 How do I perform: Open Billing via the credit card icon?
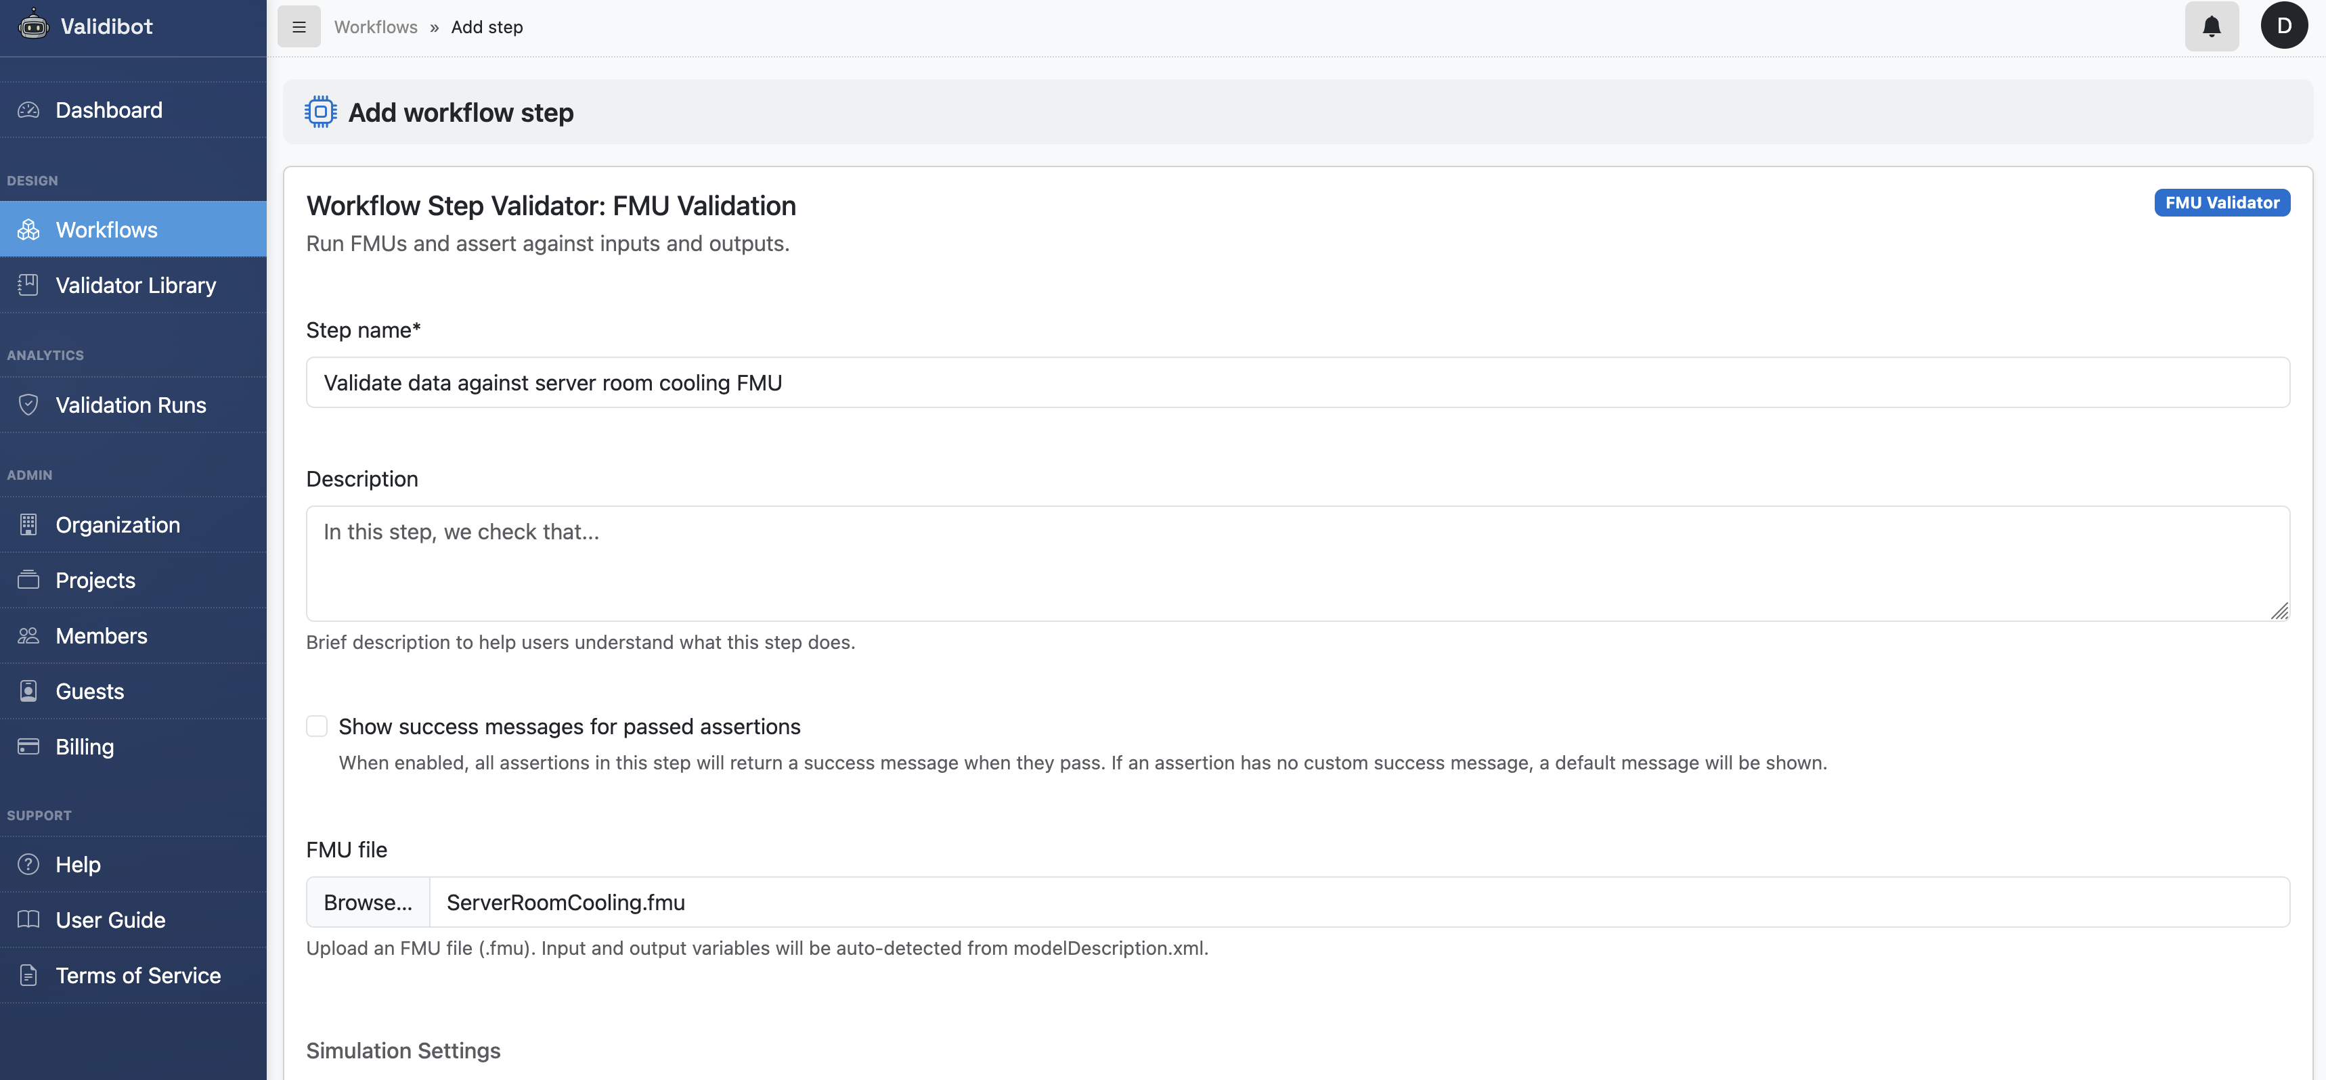(x=28, y=746)
